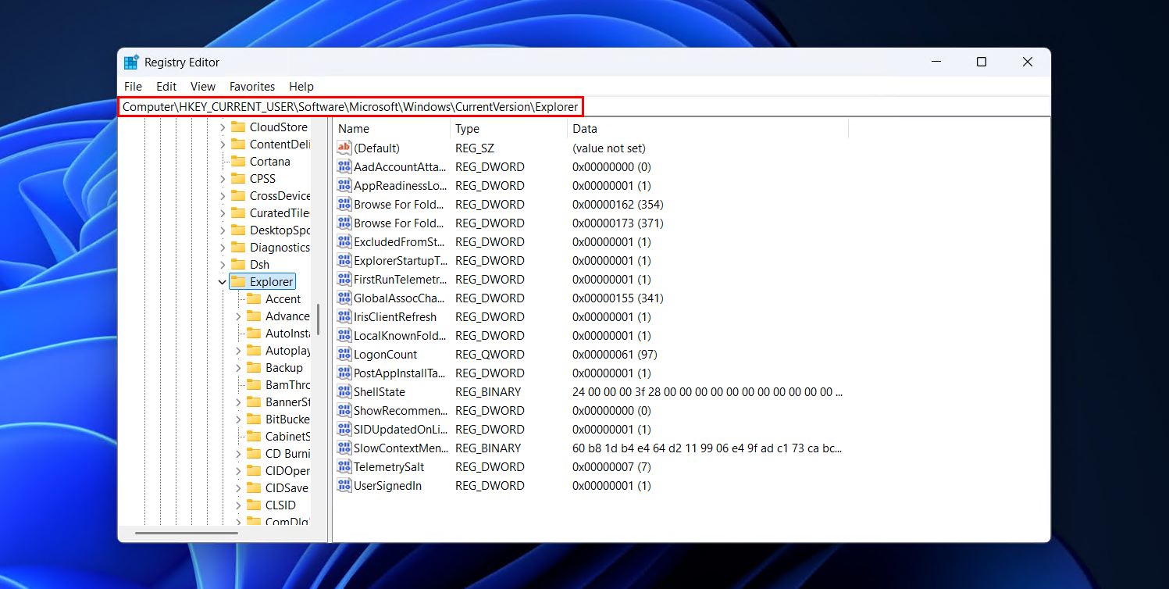Expand the CloudStore tree node
The height and width of the screenshot is (589, 1169).
click(x=223, y=127)
